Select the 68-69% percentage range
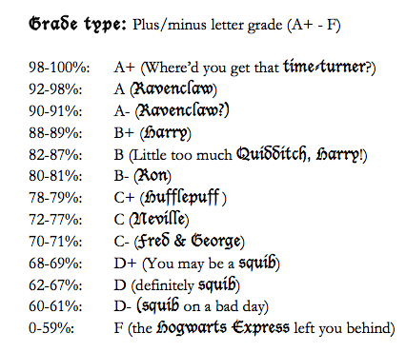Viewport: 406px width, 352px height. click(x=55, y=264)
